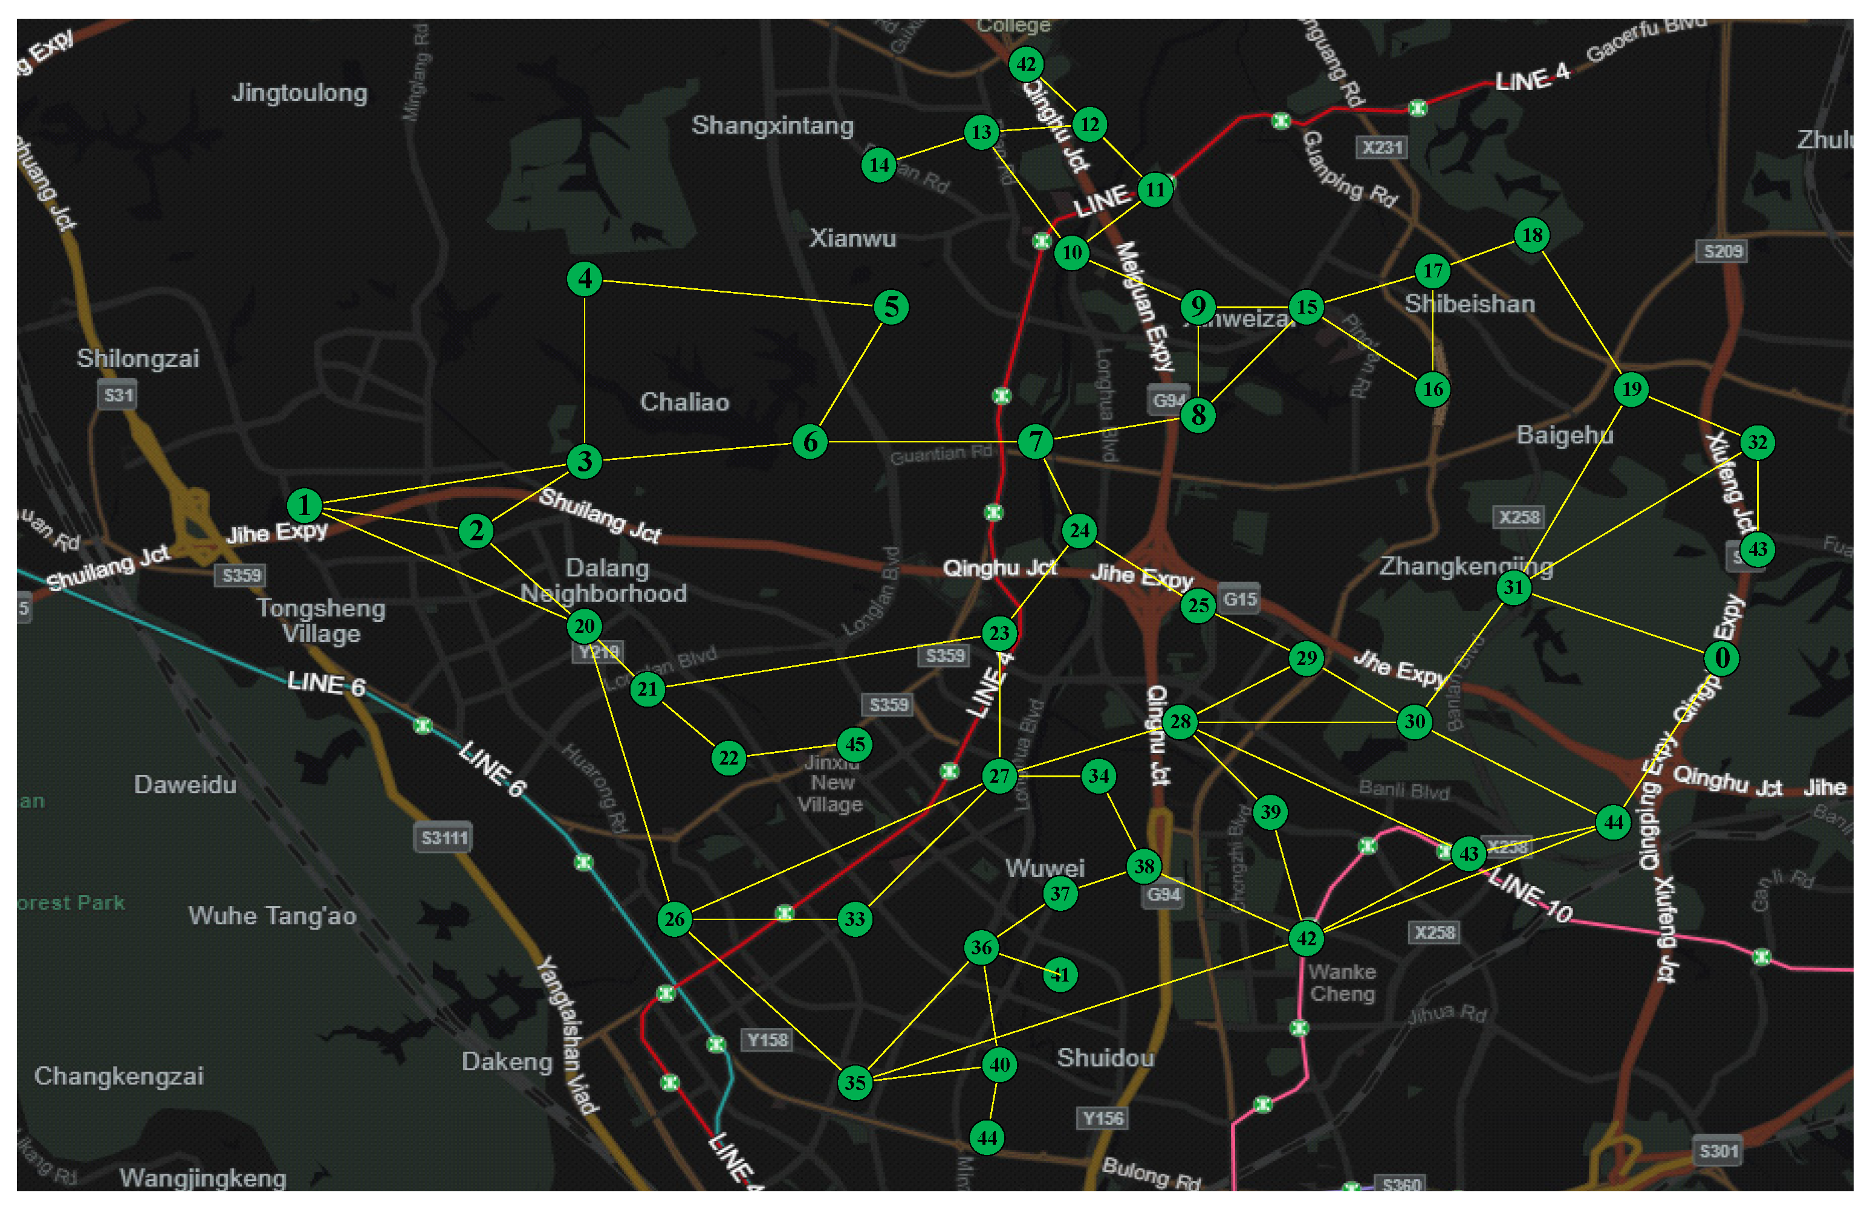Click the S3111 road shield
This screenshot has width=1873, height=1210.
(x=444, y=838)
